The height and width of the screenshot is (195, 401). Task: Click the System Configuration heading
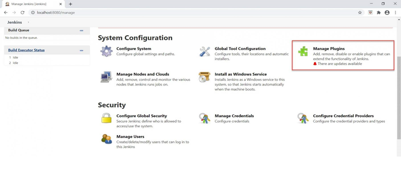tap(135, 38)
